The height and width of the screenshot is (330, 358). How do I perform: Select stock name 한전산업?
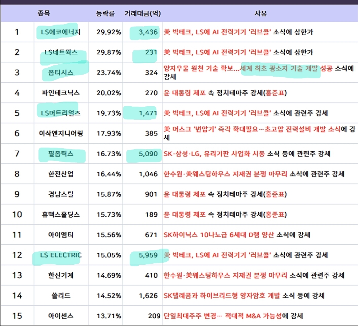[x=60, y=174]
